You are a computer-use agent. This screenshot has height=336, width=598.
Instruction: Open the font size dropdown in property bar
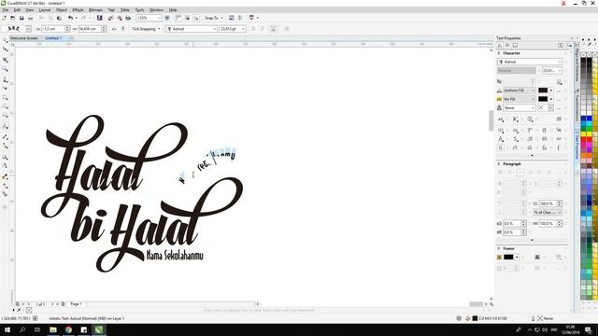243,29
